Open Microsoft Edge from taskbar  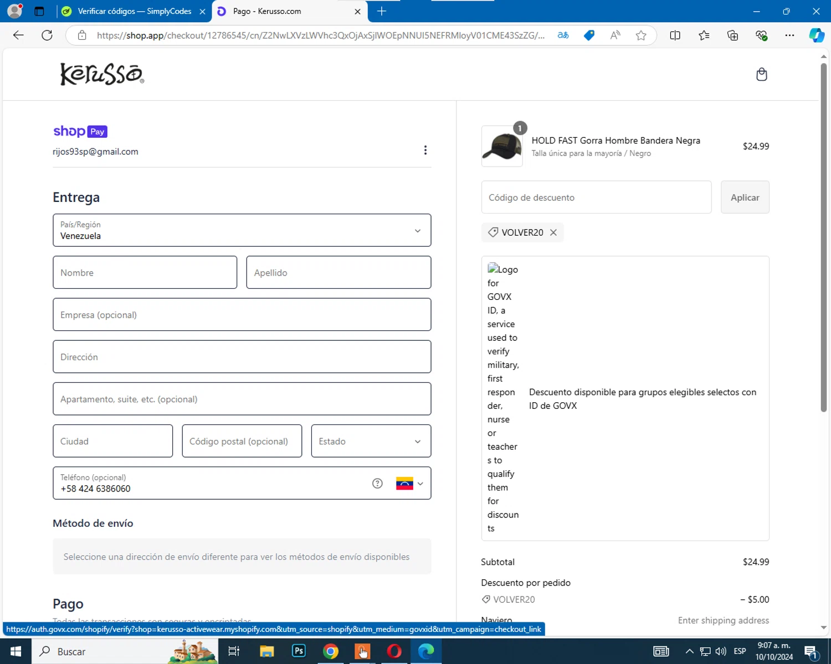tap(426, 651)
